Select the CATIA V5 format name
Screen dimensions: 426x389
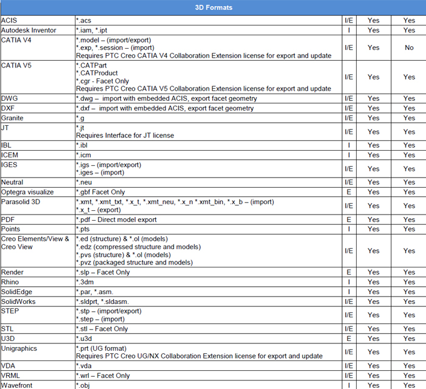coord(16,66)
